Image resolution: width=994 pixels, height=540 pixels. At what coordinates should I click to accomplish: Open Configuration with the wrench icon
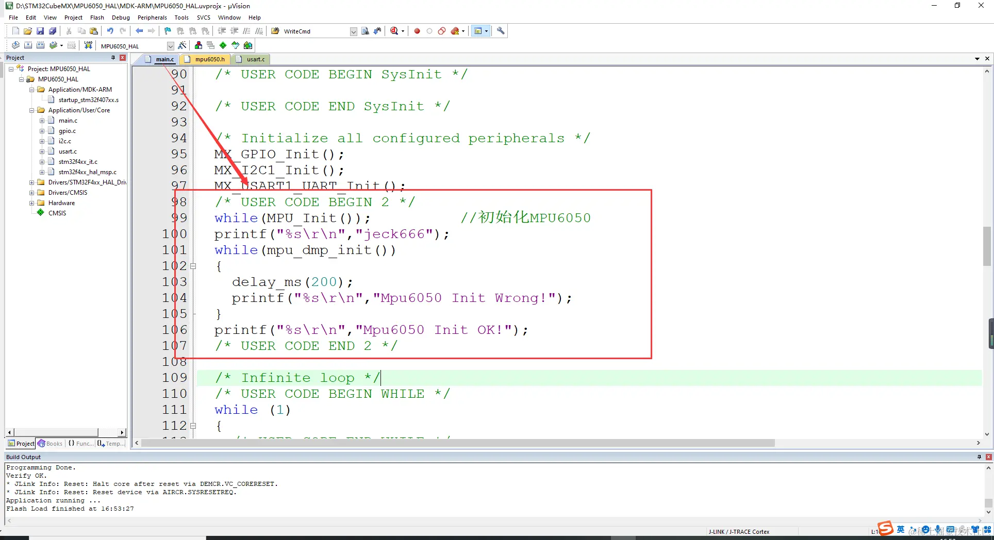click(501, 31)
